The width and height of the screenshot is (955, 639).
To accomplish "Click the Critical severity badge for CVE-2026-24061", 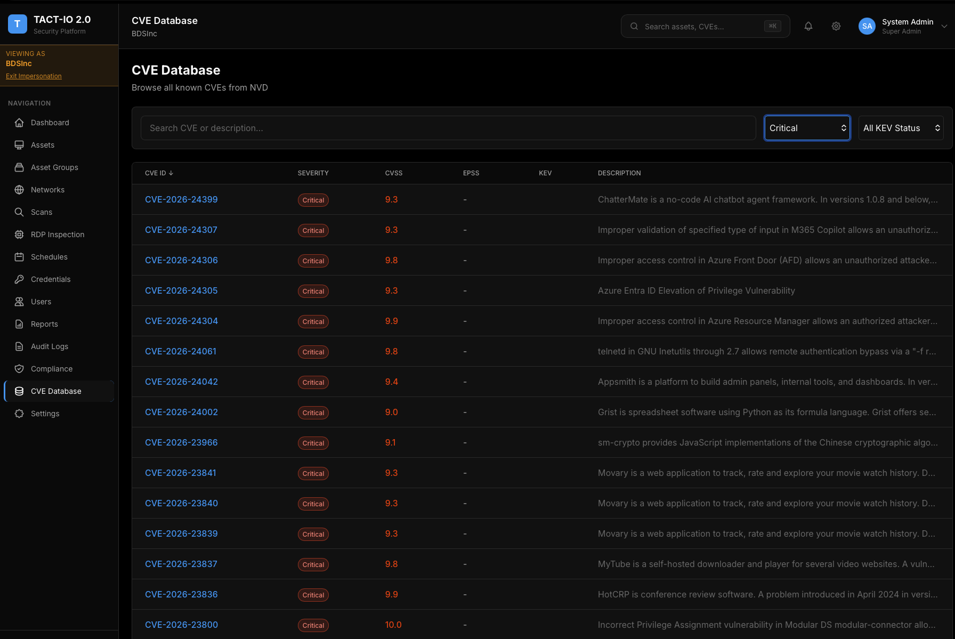I will coord(313,352).
